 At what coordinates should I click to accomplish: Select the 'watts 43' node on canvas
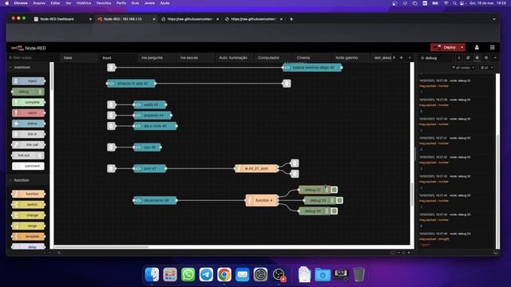point(150,104)
